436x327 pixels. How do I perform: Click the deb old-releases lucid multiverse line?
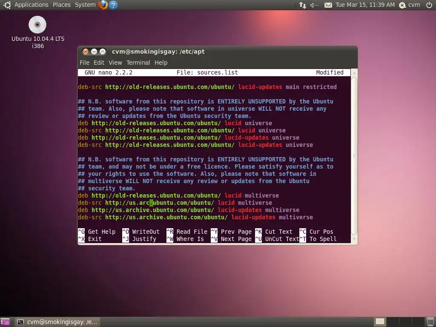178,195
